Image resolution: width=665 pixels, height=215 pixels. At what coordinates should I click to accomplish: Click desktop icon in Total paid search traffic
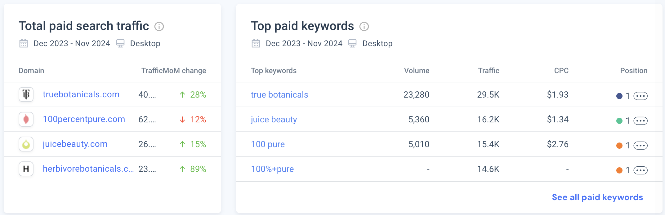pos(120,43)
